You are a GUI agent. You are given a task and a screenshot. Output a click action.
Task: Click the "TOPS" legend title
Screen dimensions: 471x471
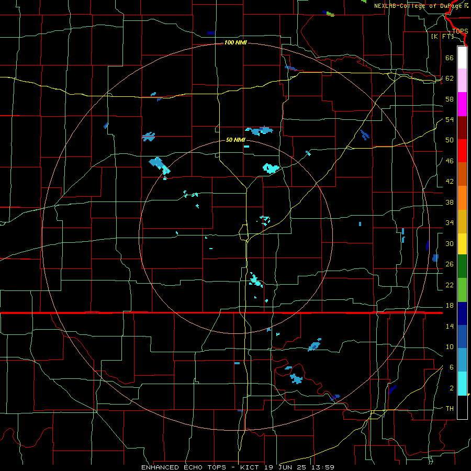460,31
